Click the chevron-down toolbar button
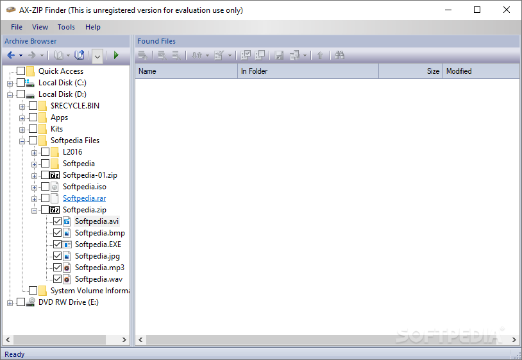The image size is (522, 360). coord(97,56)
